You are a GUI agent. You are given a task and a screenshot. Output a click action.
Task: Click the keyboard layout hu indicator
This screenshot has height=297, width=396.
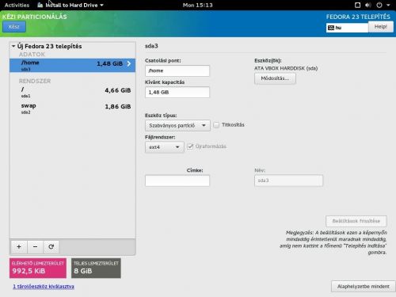[347, 28]
